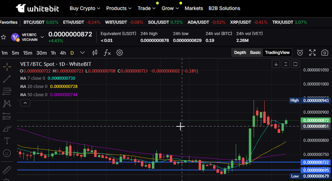This screenshot has height=181, width=332.
Task: Switch to the Basic chart tab
Action: [x=255, y=53]
